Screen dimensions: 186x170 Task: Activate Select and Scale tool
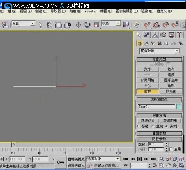click(x=97, y=25)
